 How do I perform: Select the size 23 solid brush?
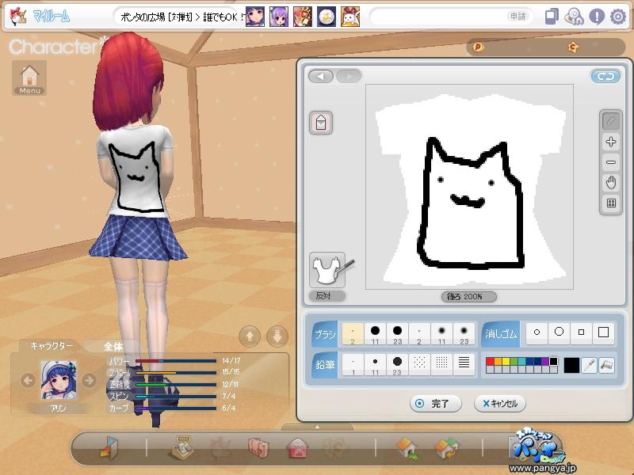tap(398, 334)
